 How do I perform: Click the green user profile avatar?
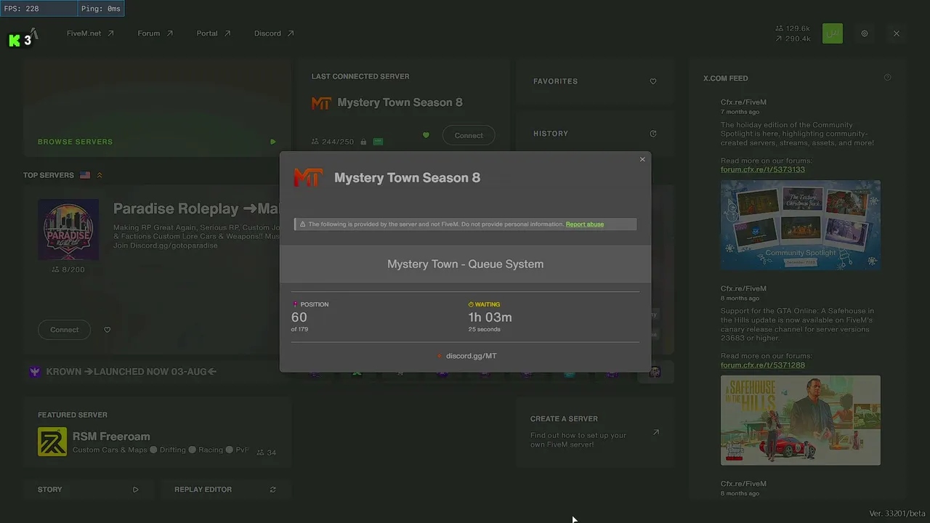tap(833, 33)
